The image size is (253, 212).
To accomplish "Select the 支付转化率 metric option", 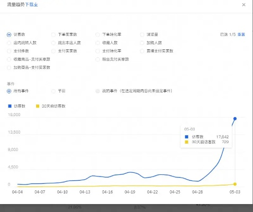I will 98,51.
